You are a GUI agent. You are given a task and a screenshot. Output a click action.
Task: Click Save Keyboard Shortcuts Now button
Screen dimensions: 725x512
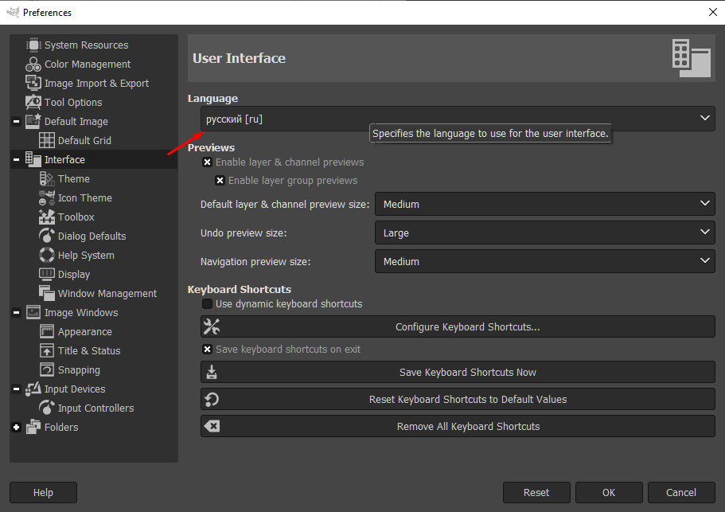pos(458,373)
